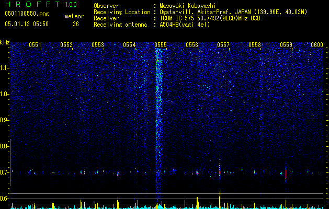Click the red meteor echo at 0559

[286, 174]
